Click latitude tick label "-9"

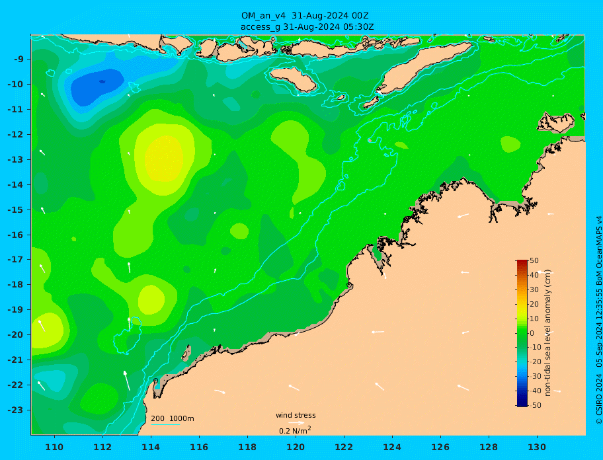[x=19, y=59]
